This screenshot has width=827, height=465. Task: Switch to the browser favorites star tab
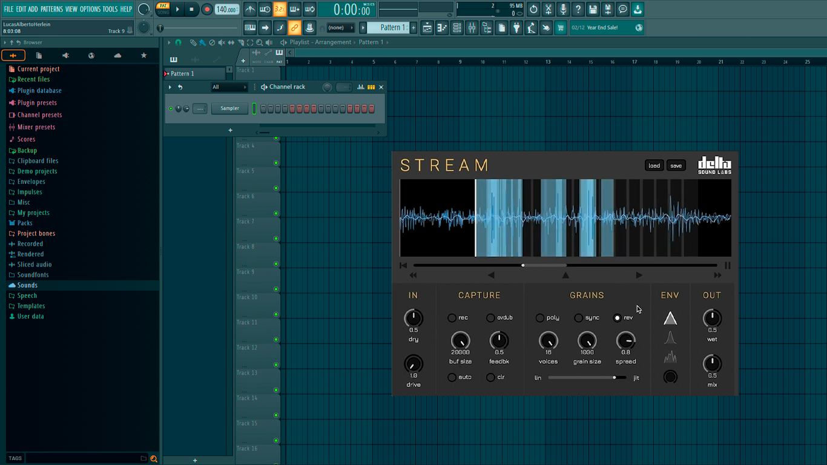pos(143,56)
